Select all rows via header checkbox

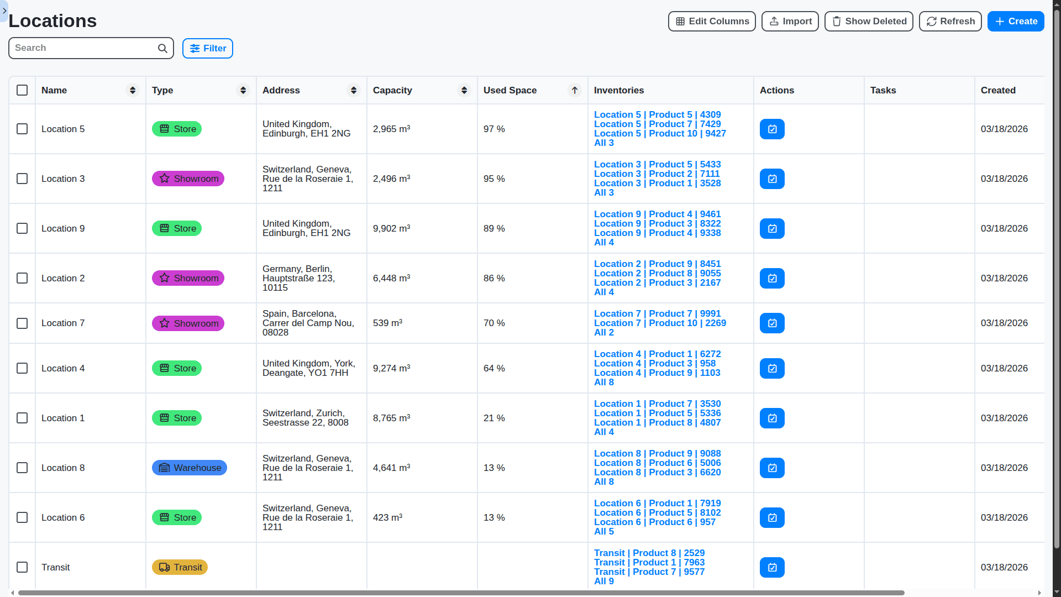click(22, 90)
